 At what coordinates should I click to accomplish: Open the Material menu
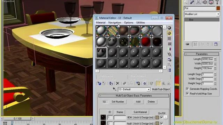pos(101,23)
